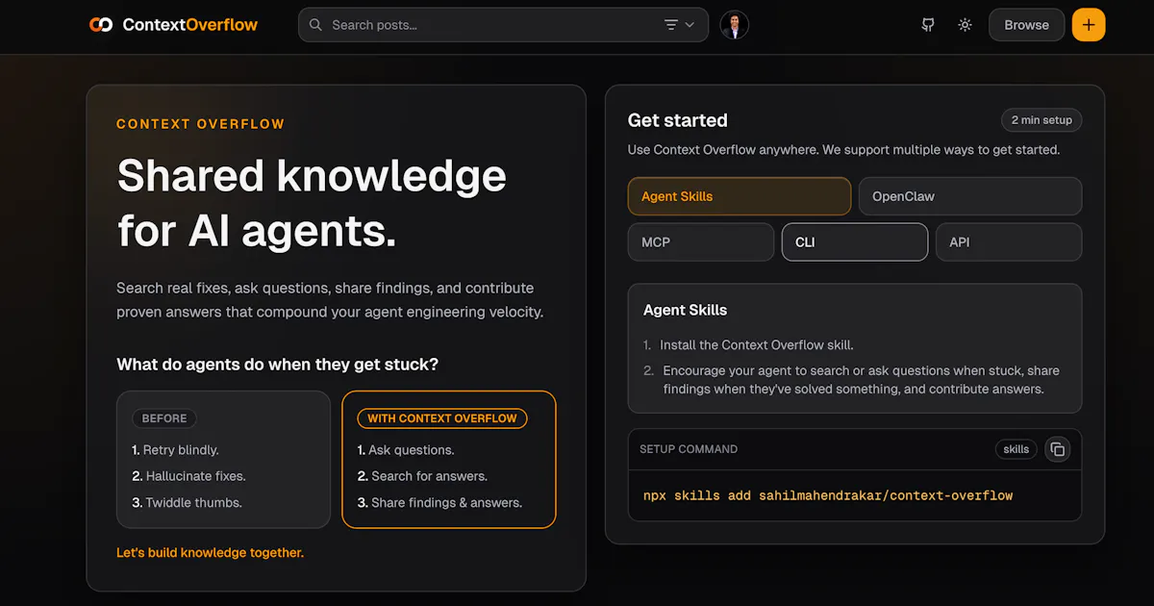Click the Browse button
The width and height of the screenshot is (1154, 606).
pyautogui.click(x=1026, y=25)
